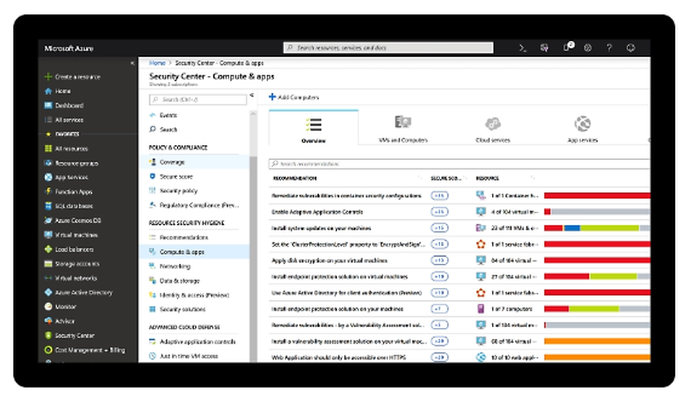The height and width of the screenshot is (408, 691).
Task: Click Add Computers button
Action: click(294, 97)
